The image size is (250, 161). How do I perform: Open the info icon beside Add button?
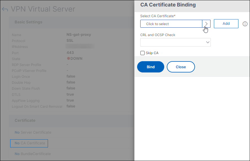tap(245, 24)
